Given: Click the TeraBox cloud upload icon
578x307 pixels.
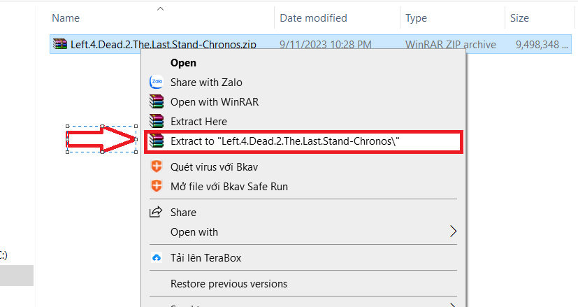Looking at the screenshot, I should click(x=157, y=257).
